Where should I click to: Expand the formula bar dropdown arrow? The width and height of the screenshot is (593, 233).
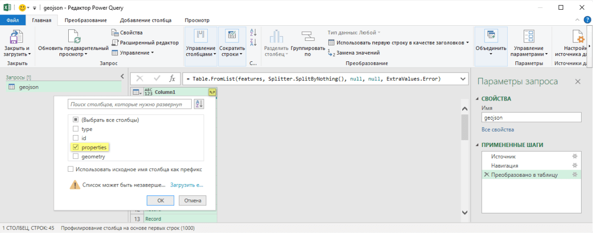pyautogui.click(x=462, y=79)
